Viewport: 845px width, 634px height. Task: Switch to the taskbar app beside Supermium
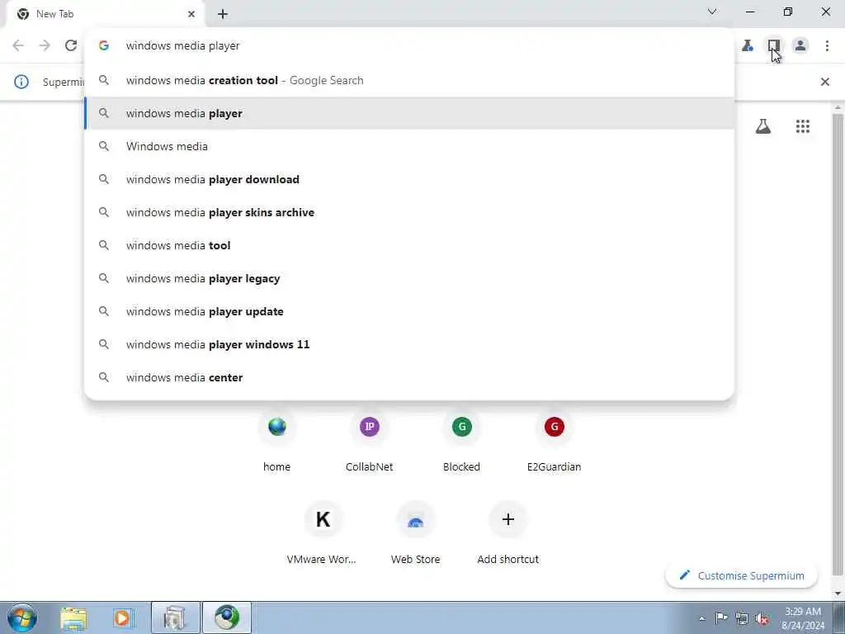(x=175, y=617)
